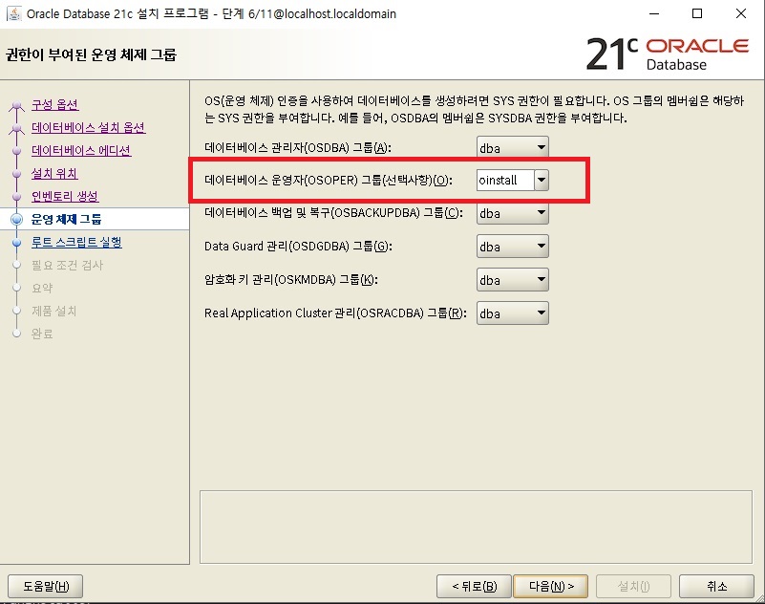Click the step bullet beside 루트 스크립트 실행
The width and height of the screenshot is (765, 604).
[16, 242]
